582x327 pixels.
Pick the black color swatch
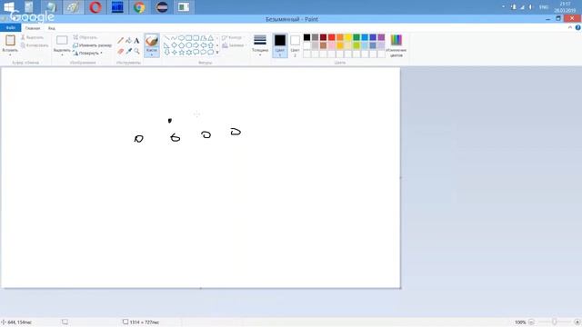coord(307,37)
